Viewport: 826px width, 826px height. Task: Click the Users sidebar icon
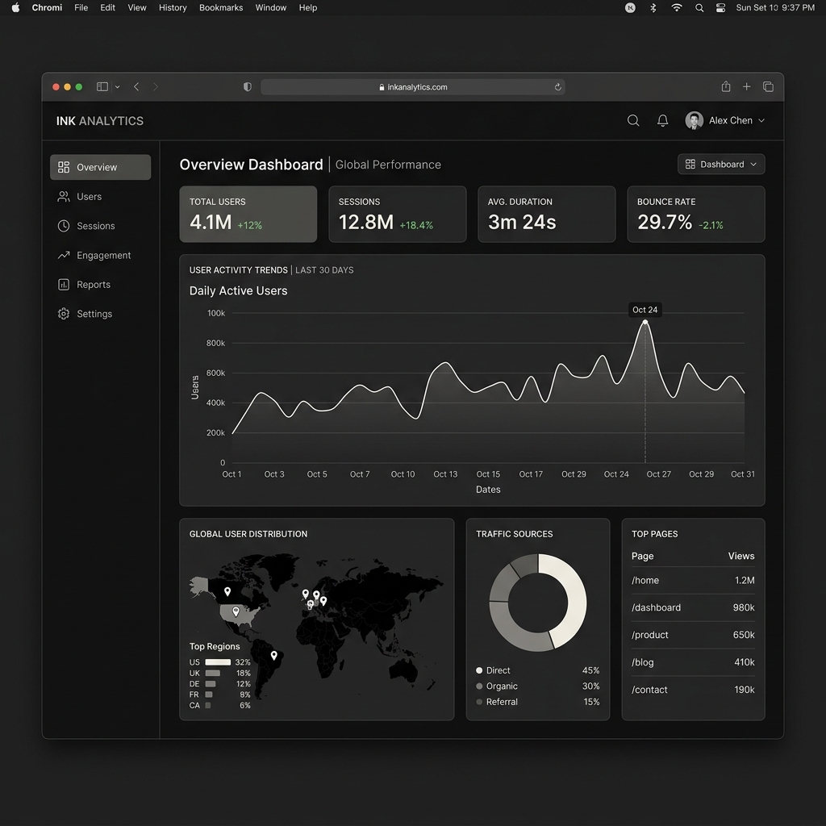pyautogui.click(x=64, y=197)
